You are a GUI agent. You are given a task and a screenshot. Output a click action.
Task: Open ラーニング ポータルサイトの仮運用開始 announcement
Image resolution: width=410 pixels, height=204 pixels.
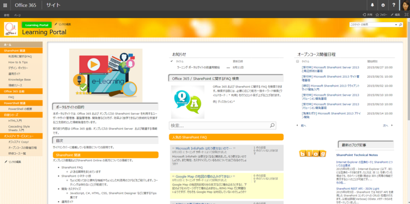198,68
